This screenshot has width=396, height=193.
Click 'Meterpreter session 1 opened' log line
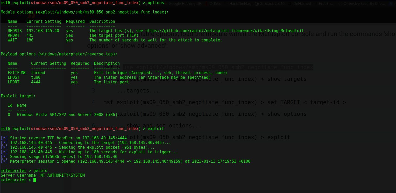[125, 161]
